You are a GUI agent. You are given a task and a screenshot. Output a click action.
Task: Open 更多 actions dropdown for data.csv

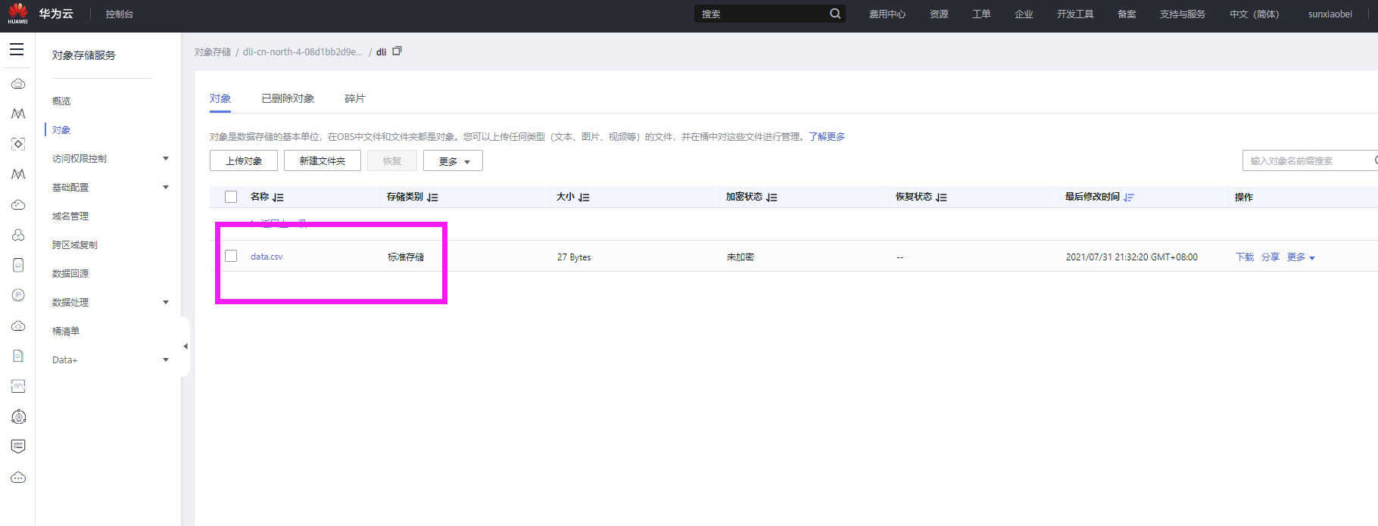click(1301, 257)
